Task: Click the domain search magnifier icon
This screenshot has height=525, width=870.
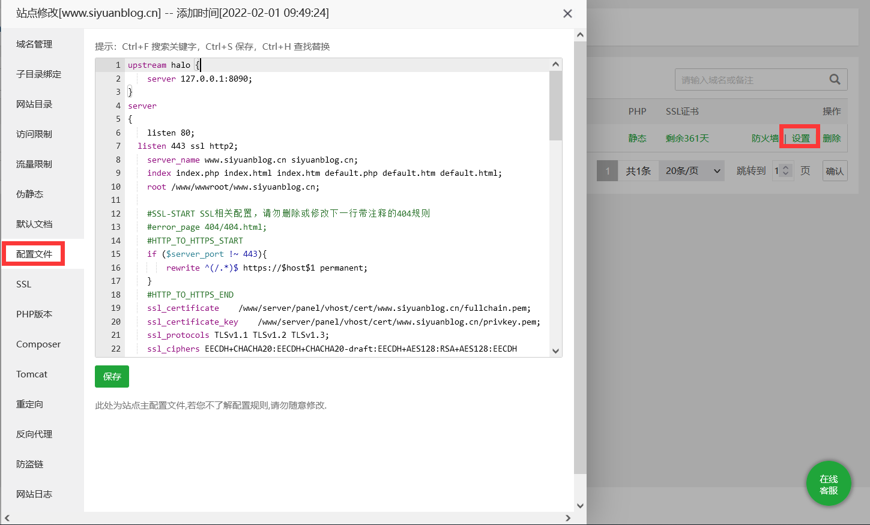Action: [835, 79]
